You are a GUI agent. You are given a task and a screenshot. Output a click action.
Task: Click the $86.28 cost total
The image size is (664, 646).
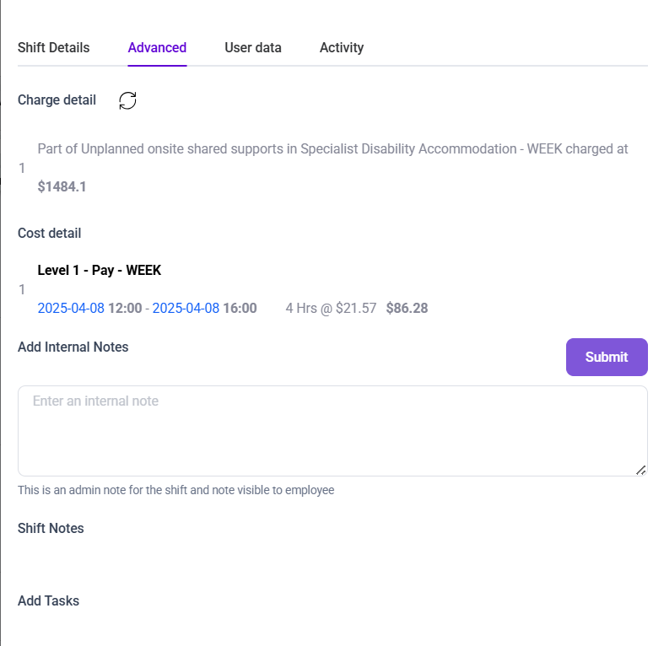407,308
